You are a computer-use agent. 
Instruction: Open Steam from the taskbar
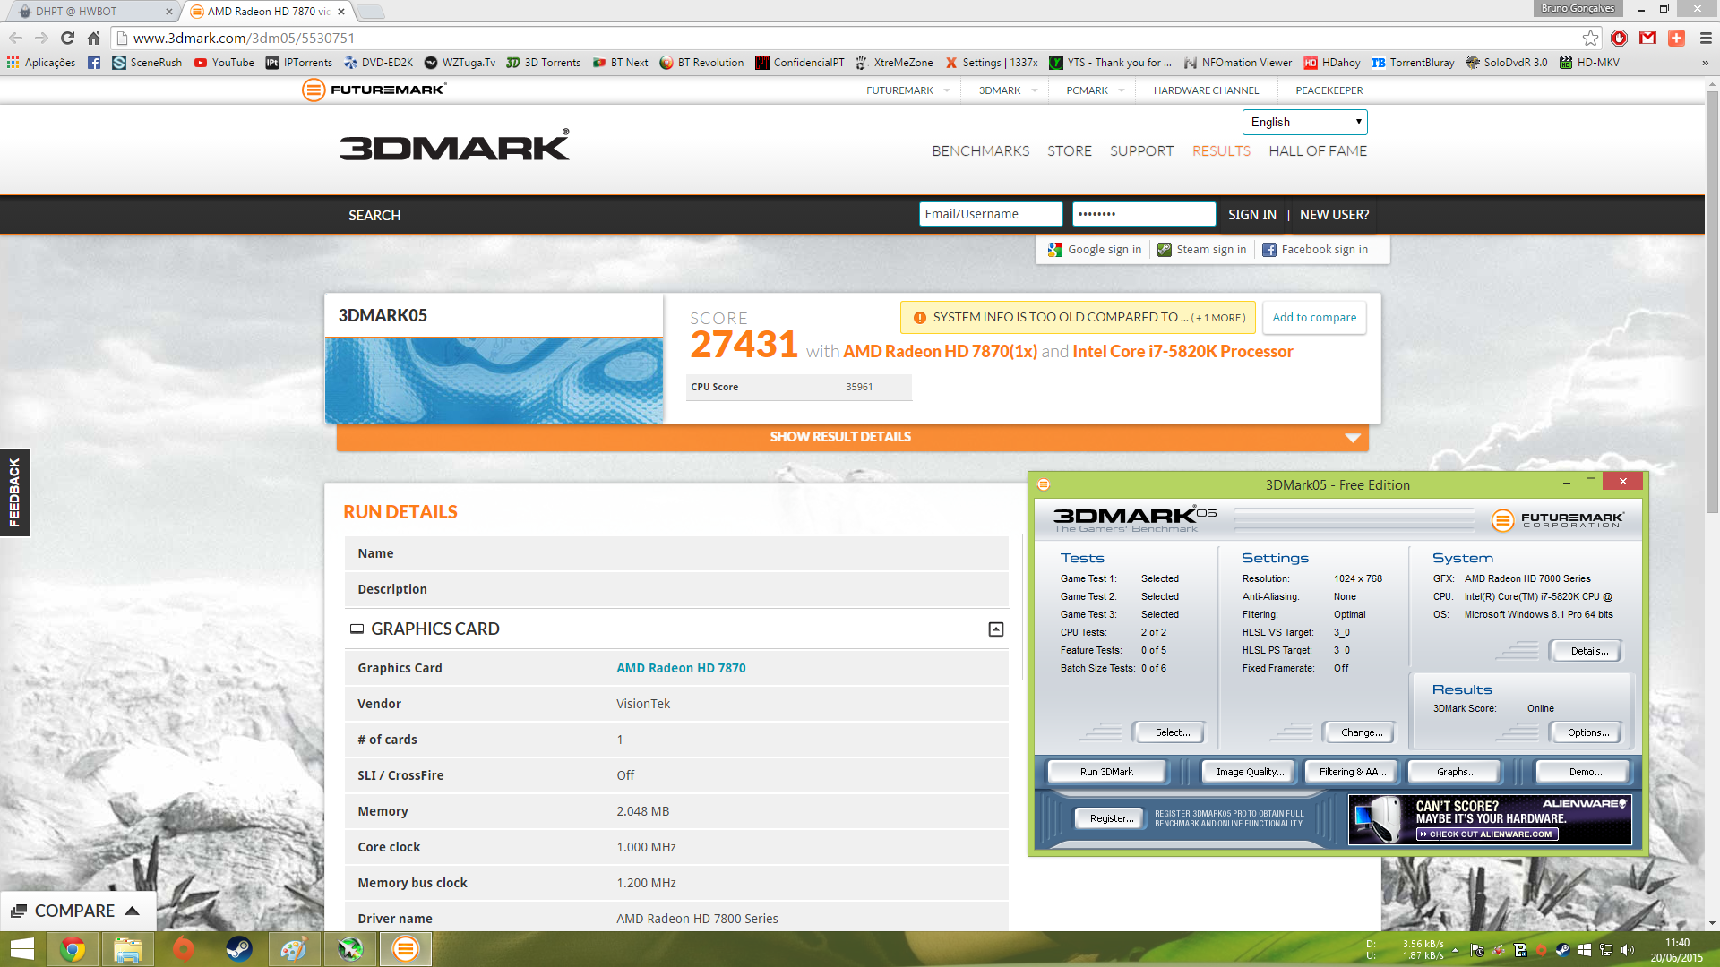238,949
